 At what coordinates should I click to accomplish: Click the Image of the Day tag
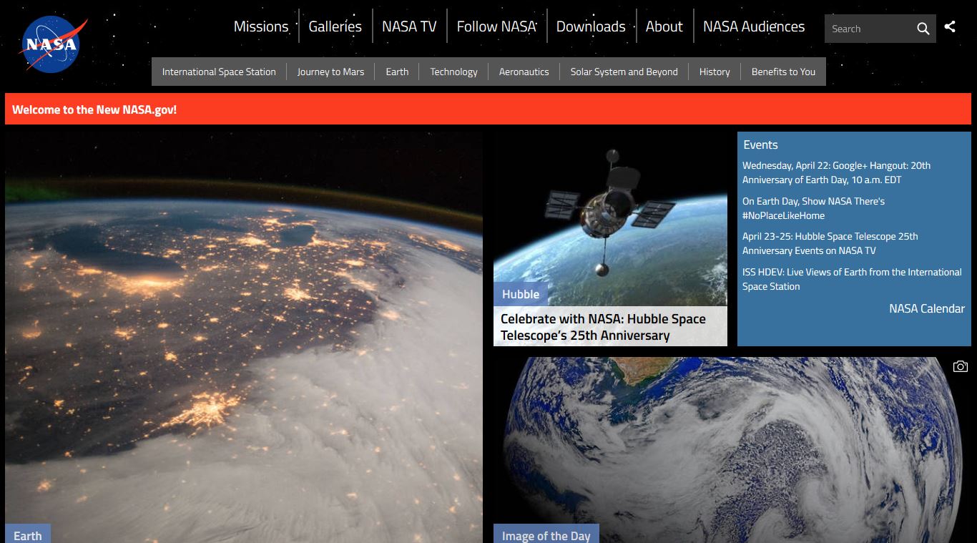click(x=546, y=534)
